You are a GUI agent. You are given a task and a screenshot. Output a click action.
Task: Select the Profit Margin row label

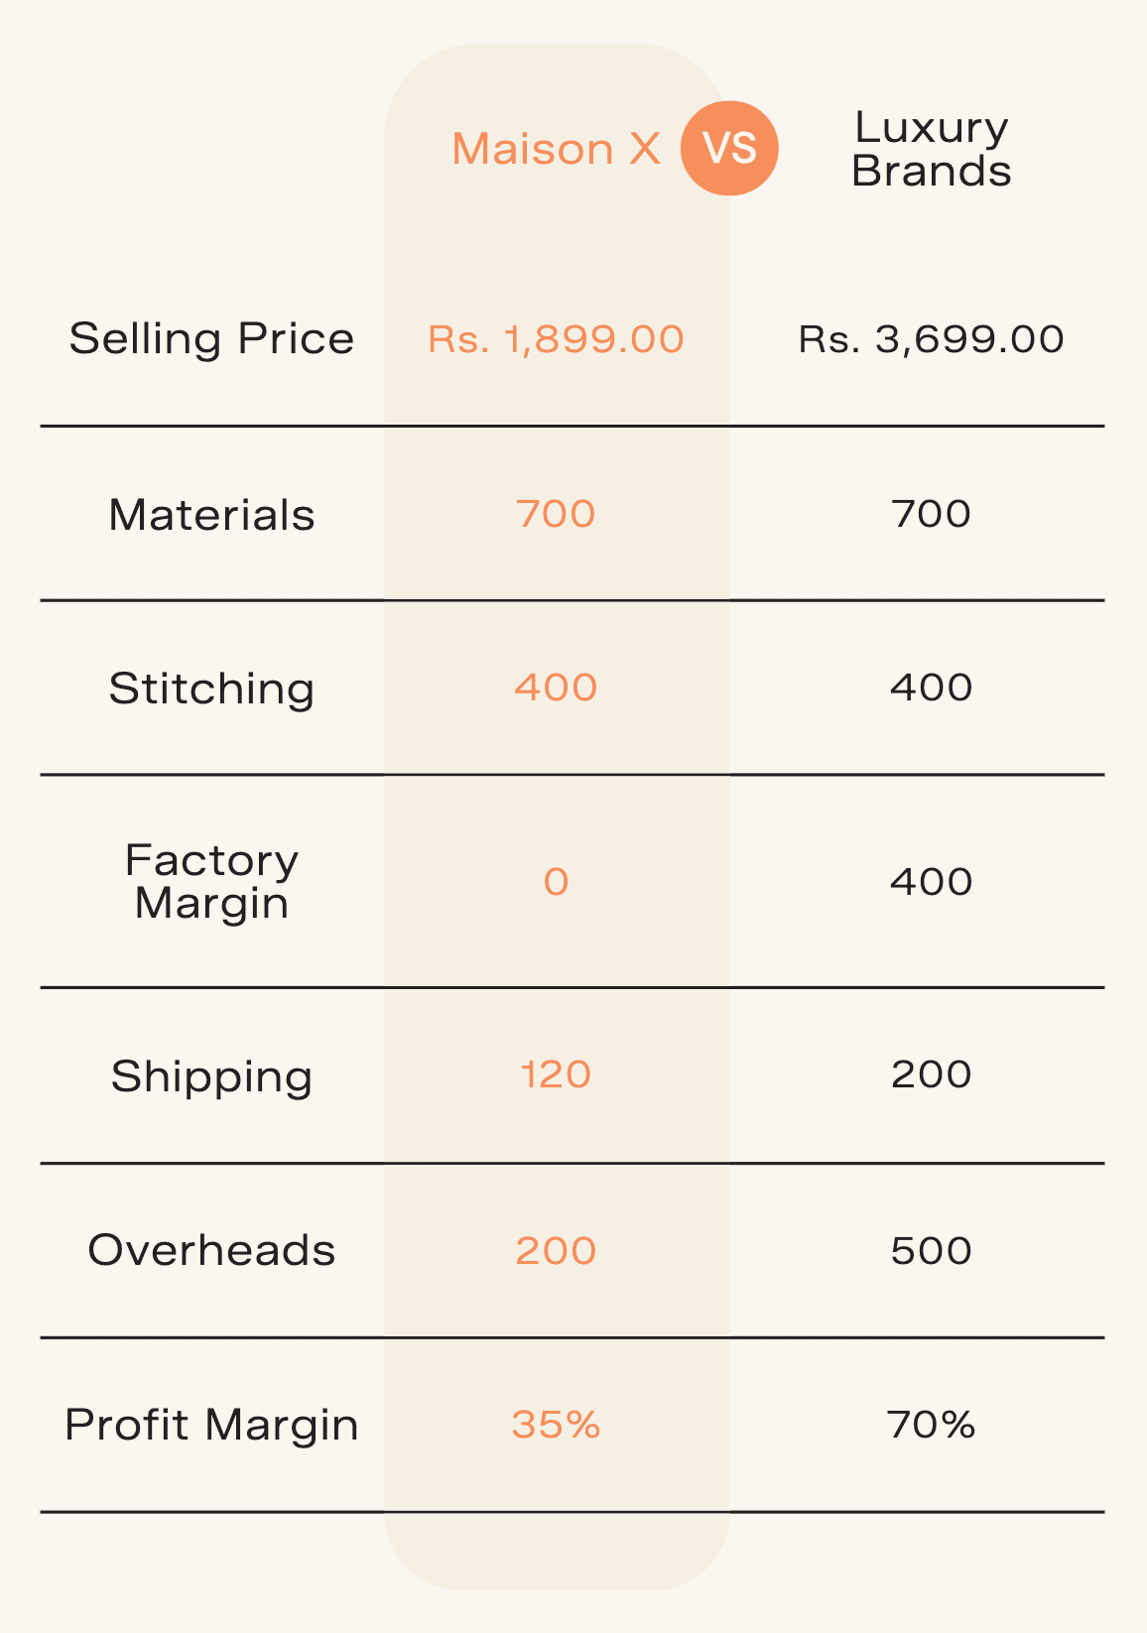tap(211, 1425)
